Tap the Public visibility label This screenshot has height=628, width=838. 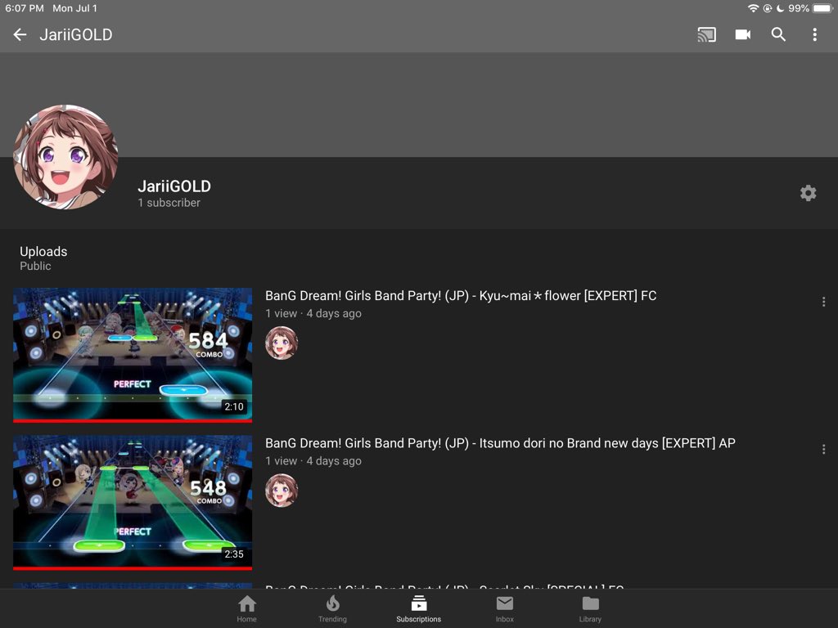[x=35, y=266]
